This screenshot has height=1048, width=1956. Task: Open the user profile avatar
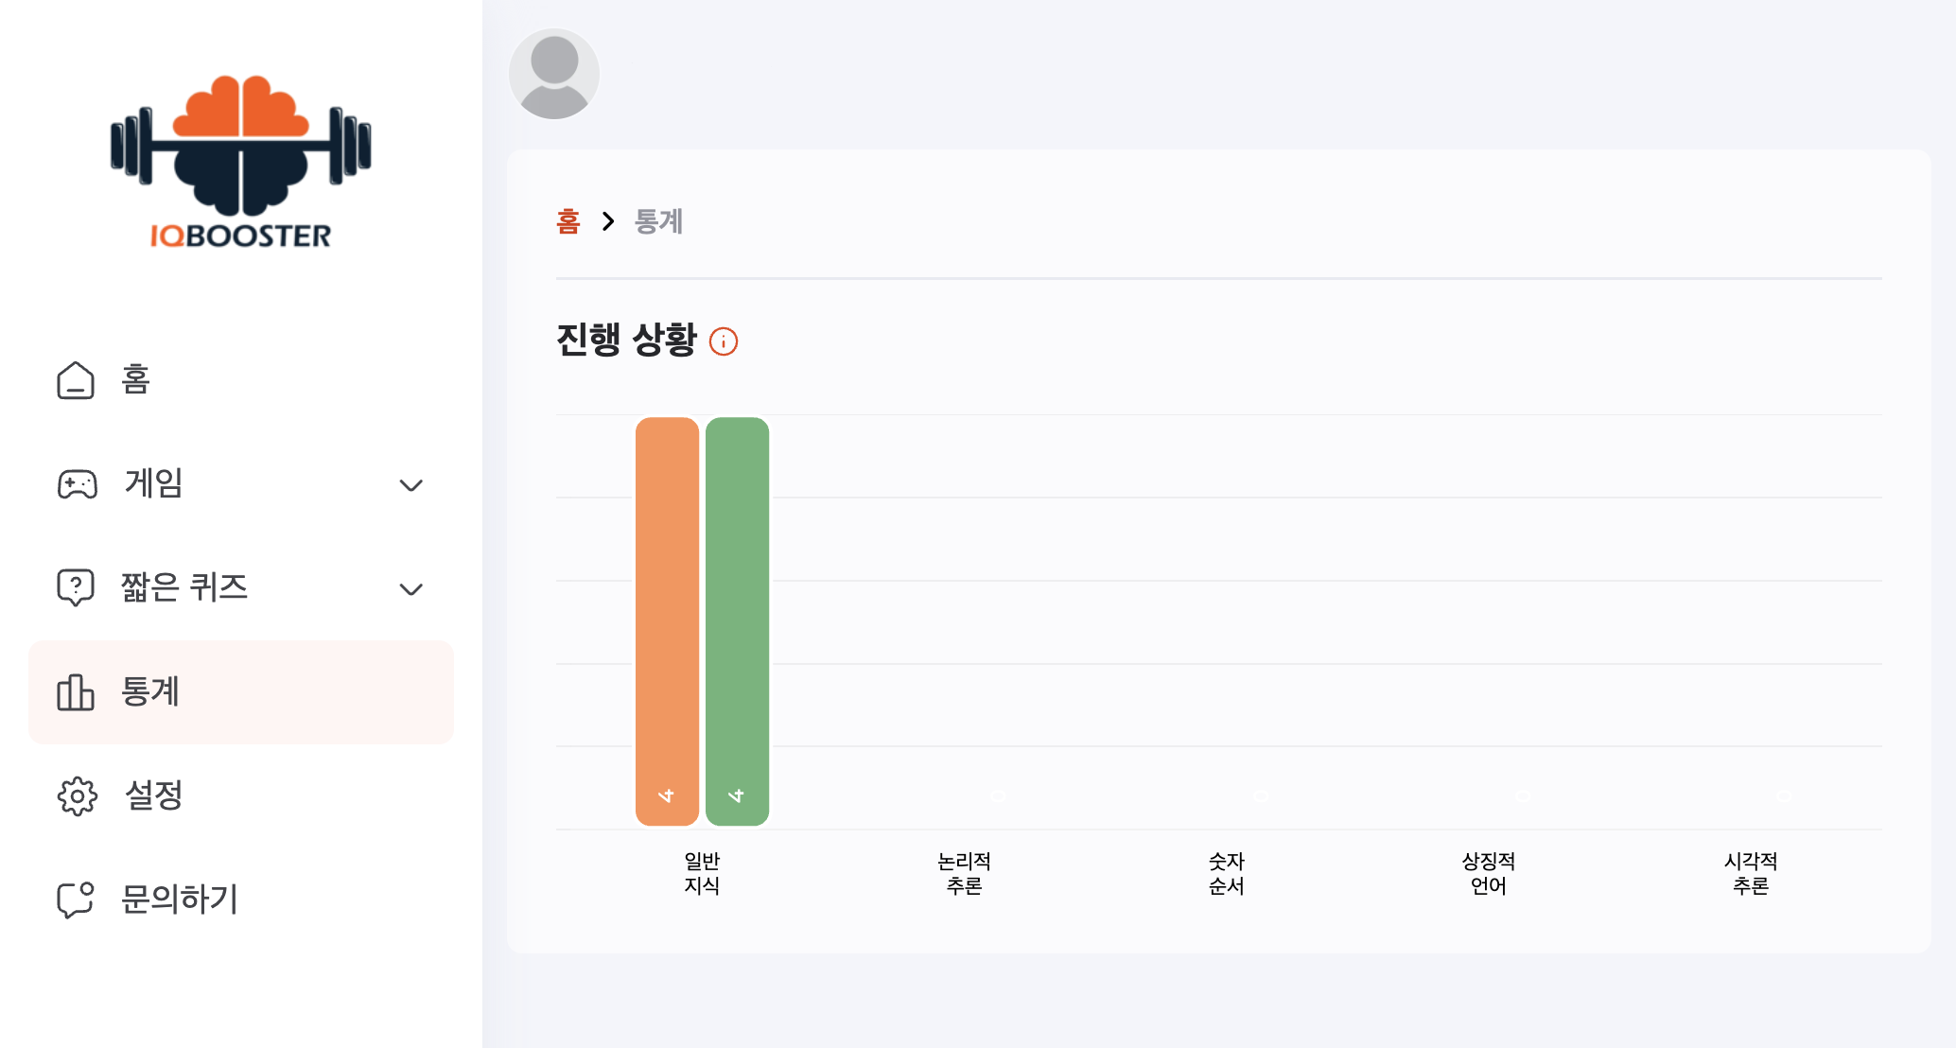(554, 74)
